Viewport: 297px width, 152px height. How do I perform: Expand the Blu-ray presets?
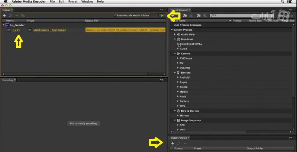coord(178,115)
